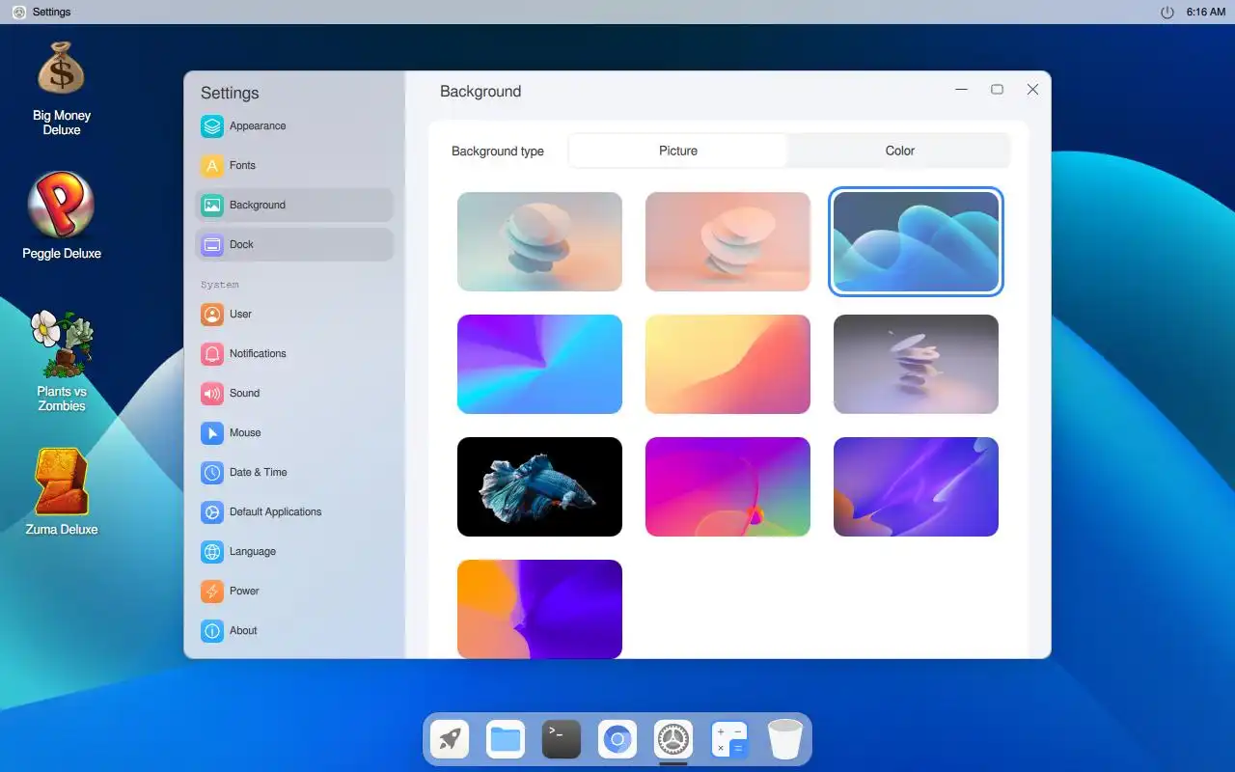Open the calculator in dock

pyautogui.click(x=729, y=740)
